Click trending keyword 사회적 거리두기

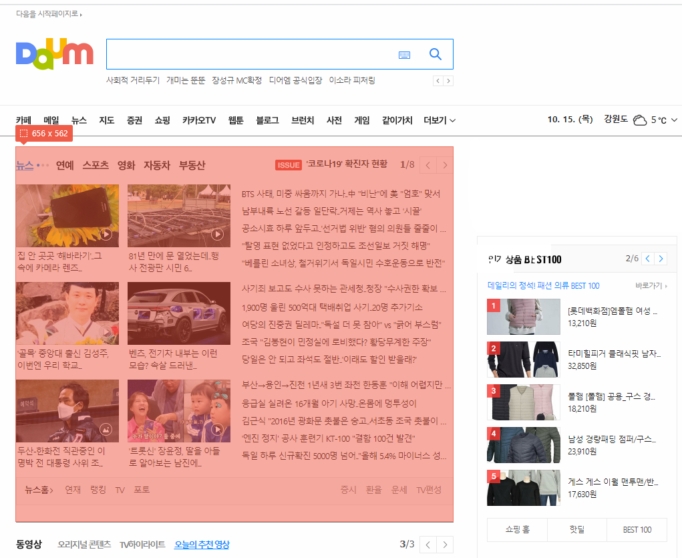pyautogui.click(x=133, y=80)
